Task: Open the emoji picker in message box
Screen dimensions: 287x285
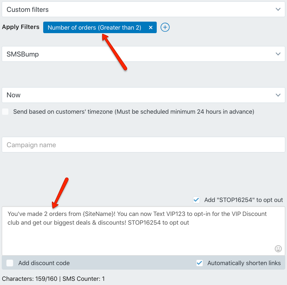Action: (278, 248)
